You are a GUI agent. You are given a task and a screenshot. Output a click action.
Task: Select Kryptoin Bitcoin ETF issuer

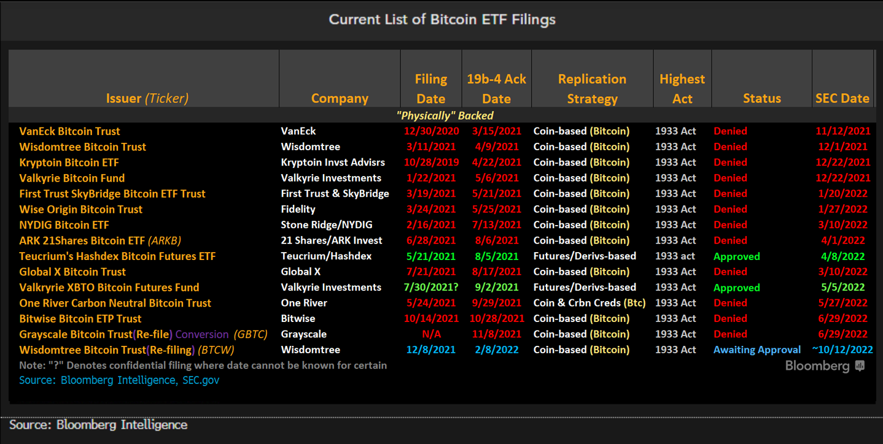coord(69,163)
